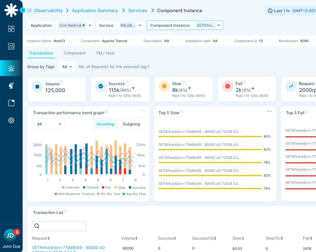Image resolution: width=316 pixels, height=252 pixels.
Task: Click the settings gear in sidebar
Action: click(x=11, y=120)
